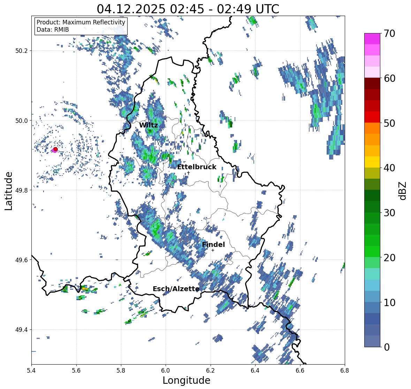Click the 5.6 longitude tick label
Viewport: 411px width, 389px height.
(x=76, y=371)
